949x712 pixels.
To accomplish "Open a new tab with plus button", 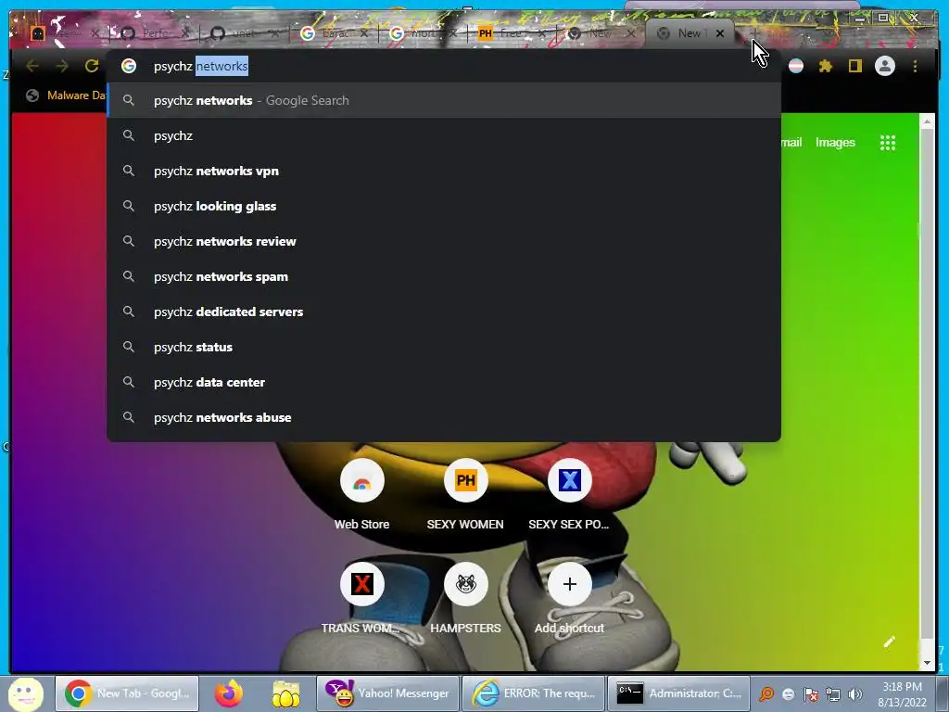I will point(754,33).
